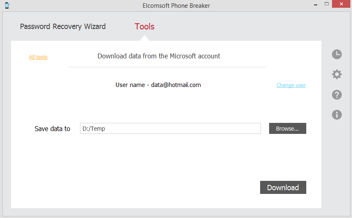The height and width of the screenshot is (218, 352).
Task: Select the Tools tab
Action: point(145,27)
